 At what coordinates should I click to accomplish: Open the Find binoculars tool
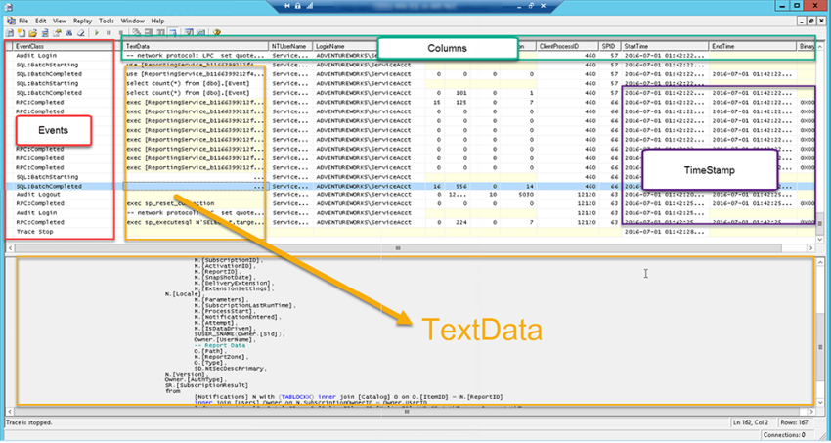click(68, 33)
